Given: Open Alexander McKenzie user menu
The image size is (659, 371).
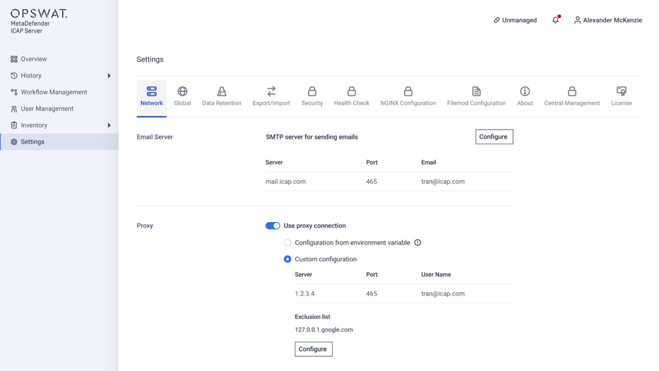Looking at the screenshot, I should [608, 20].
